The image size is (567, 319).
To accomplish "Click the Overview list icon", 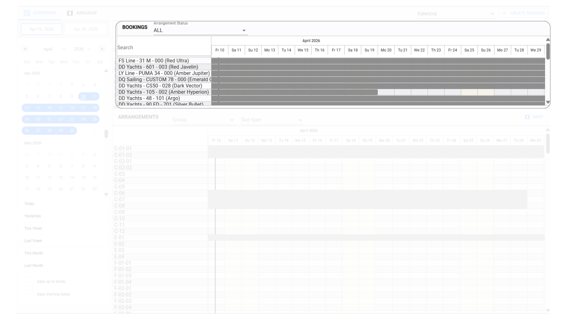I will tap(27, 13).
